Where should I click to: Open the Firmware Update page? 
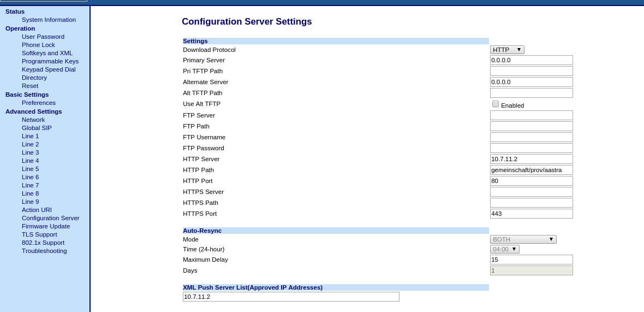[46, 226]
